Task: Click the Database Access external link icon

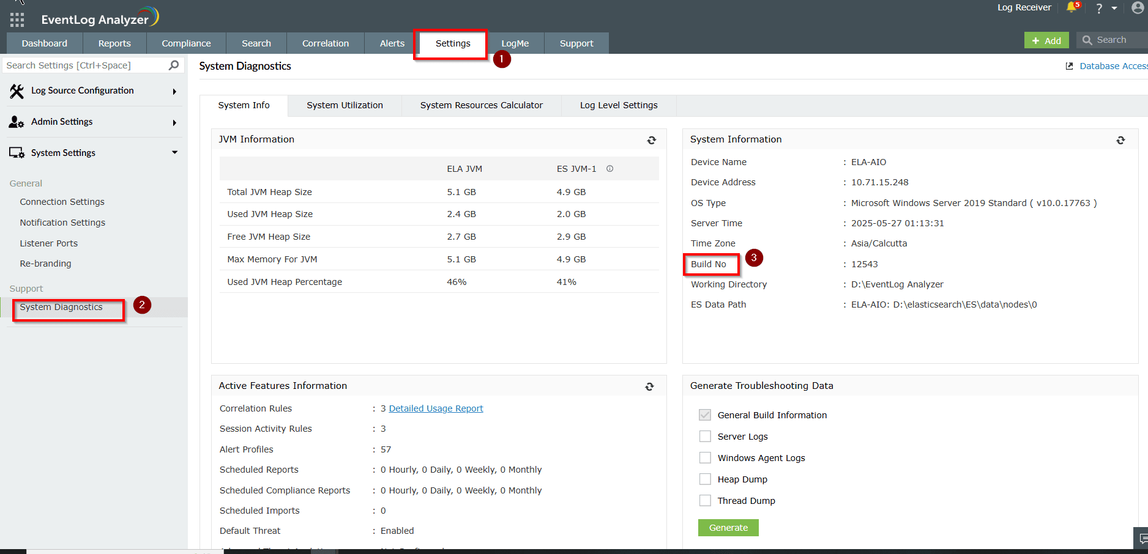Action: tap(1069, 66)
